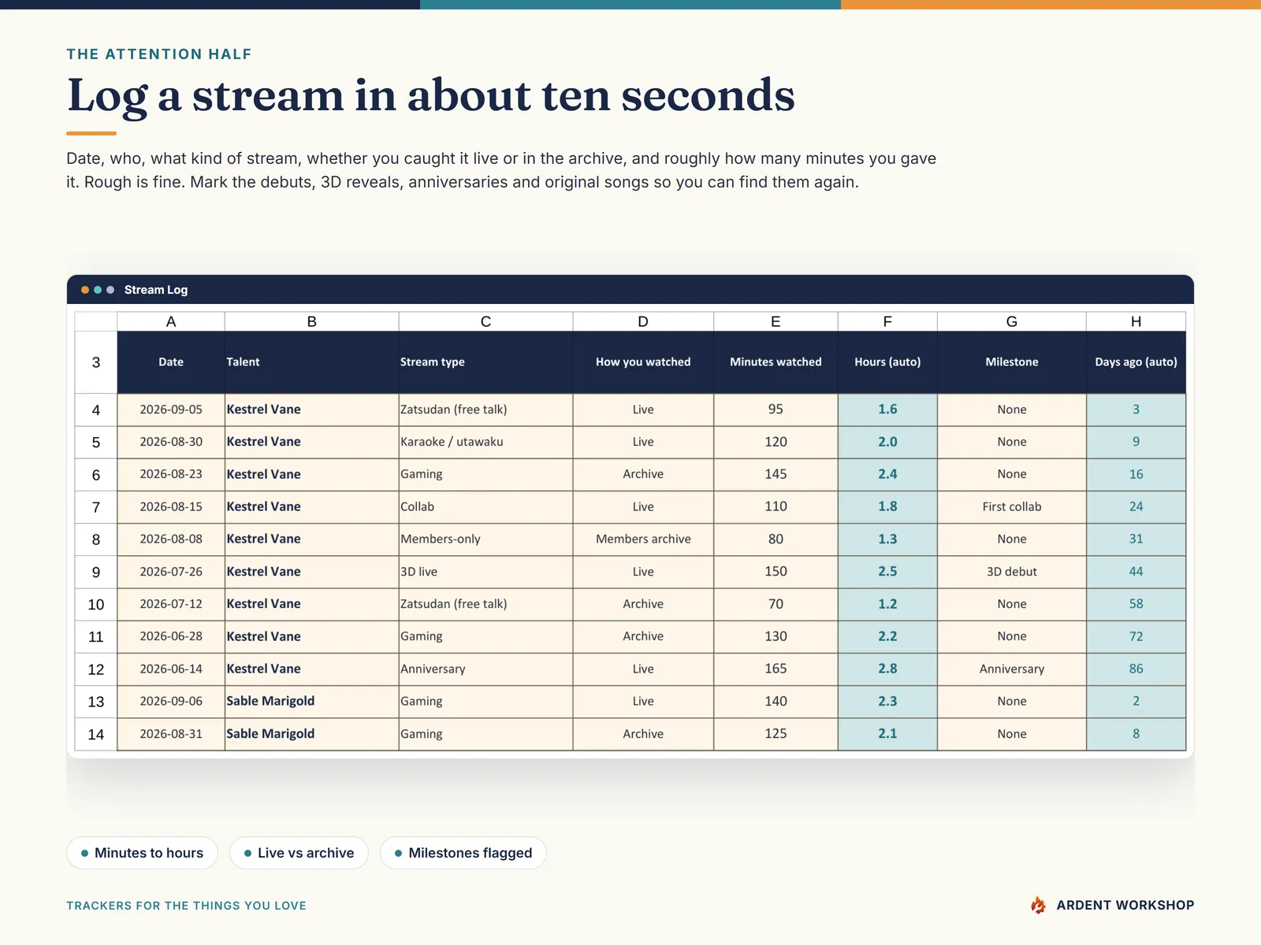Select row 9 header number

point(96,572)
